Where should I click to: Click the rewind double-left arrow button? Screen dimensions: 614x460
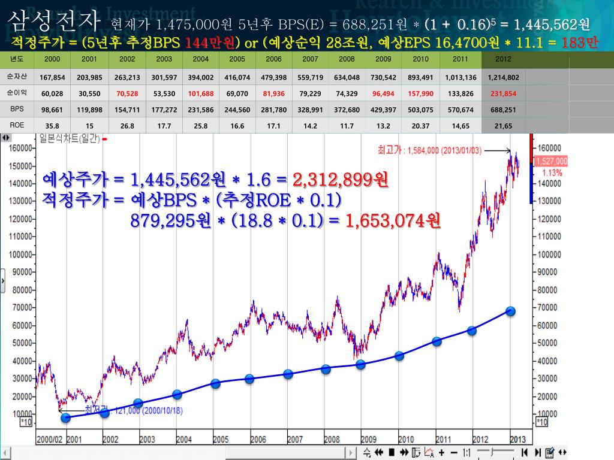[x=379, y=452]
